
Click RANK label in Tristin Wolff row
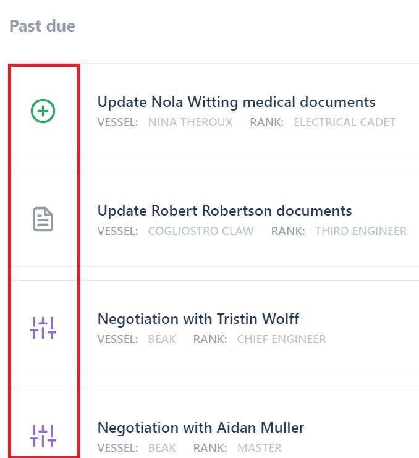[x=210, y=339]
